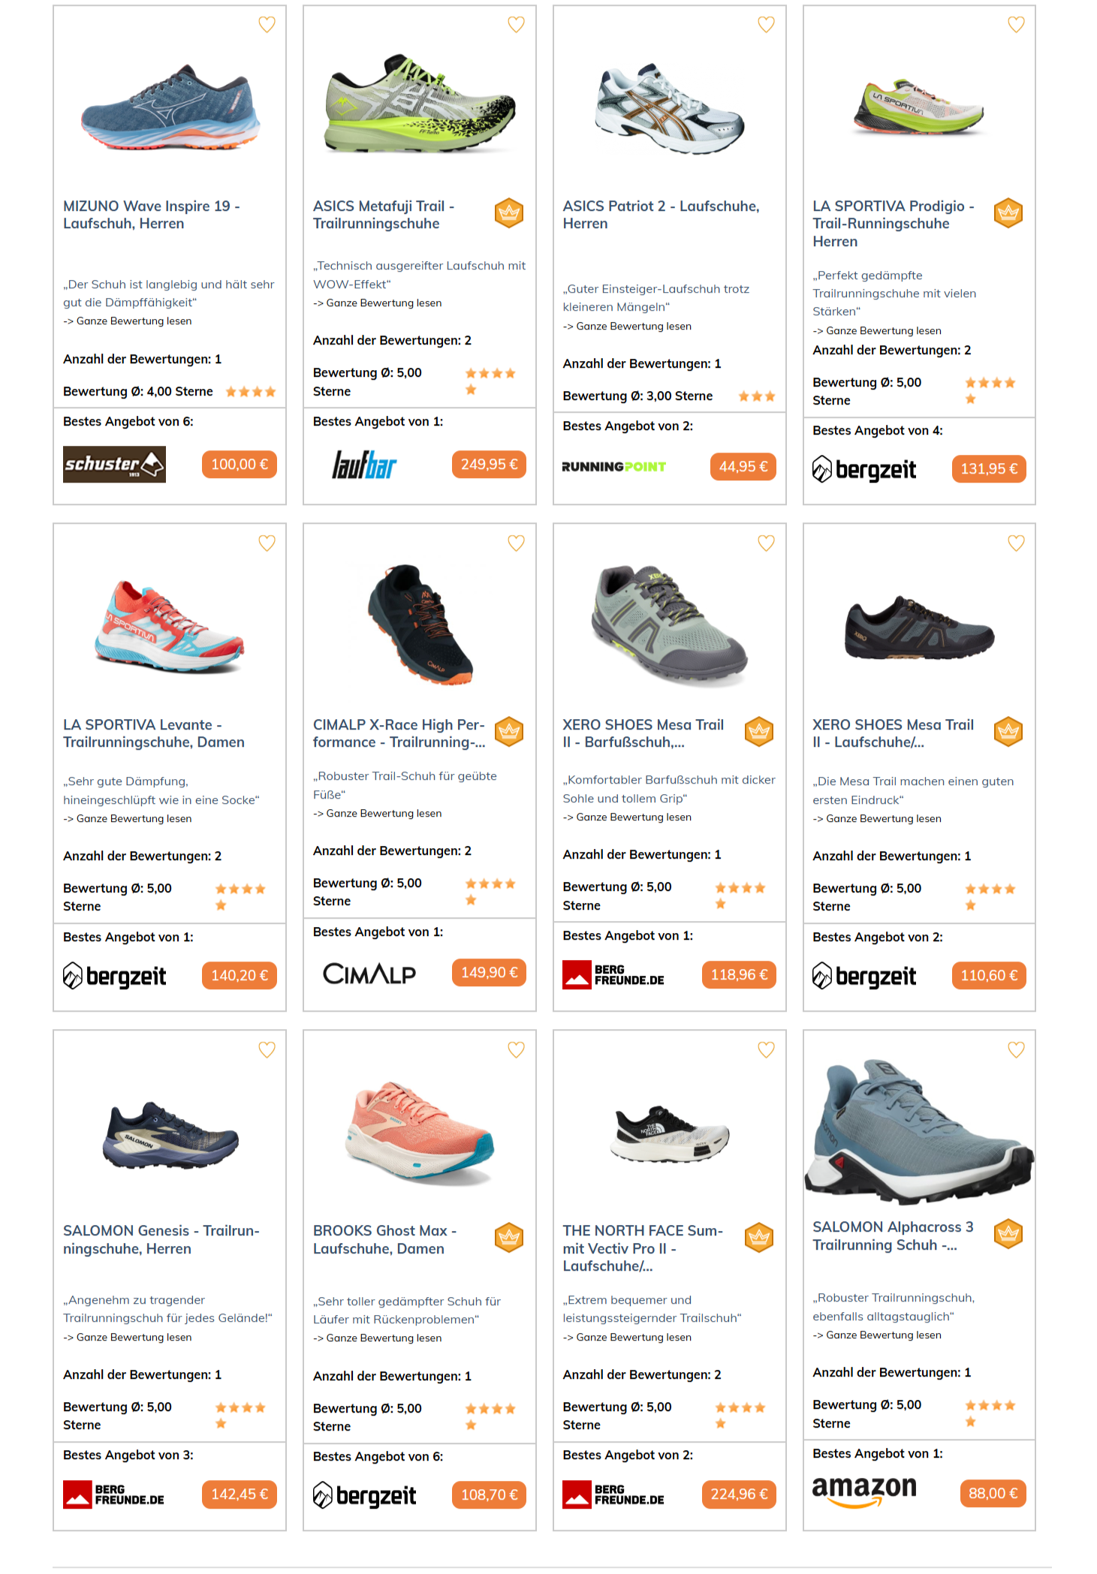Click the 88,00 € price button
Screen dimensions: 1097x1574
[x=993, y=1493]
